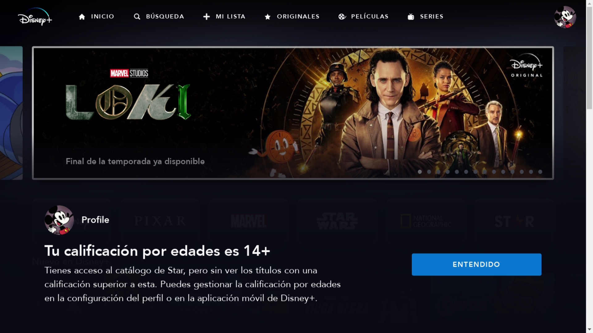Jump to the last carousel dot indicator
The width and height of the screenshot is (593, 333).
coord(540,172)
